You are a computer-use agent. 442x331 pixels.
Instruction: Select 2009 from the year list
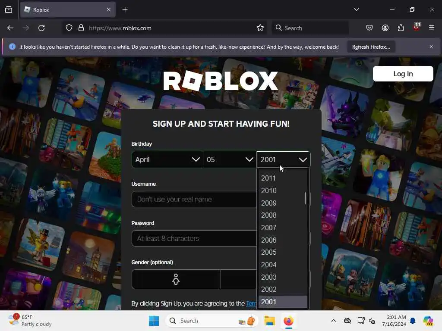click(x=283, y=203)
